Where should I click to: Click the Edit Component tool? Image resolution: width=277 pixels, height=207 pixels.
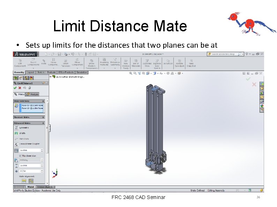[20, 63]
